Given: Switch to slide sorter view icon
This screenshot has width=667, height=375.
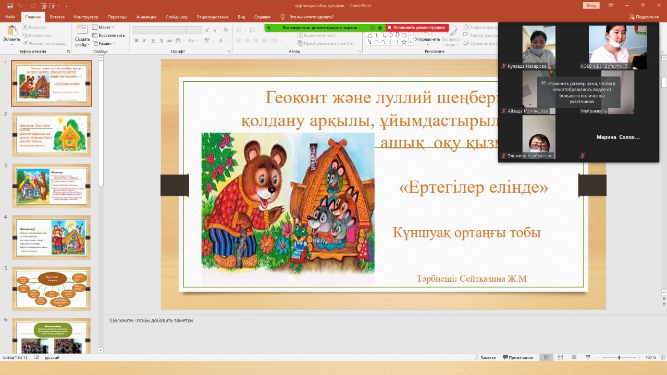Looking at the screenshot, I should (560, 357).
